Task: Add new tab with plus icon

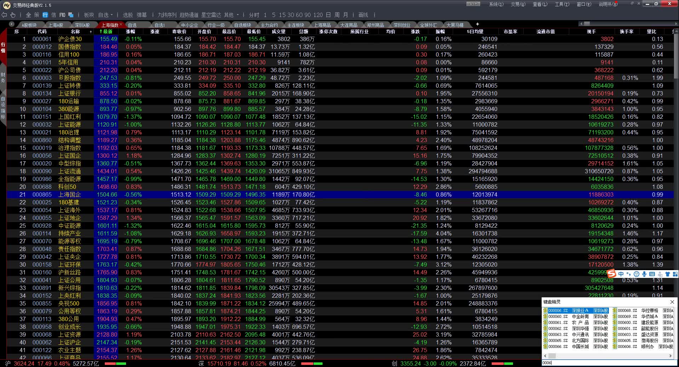Action: (x=477, y=24)
